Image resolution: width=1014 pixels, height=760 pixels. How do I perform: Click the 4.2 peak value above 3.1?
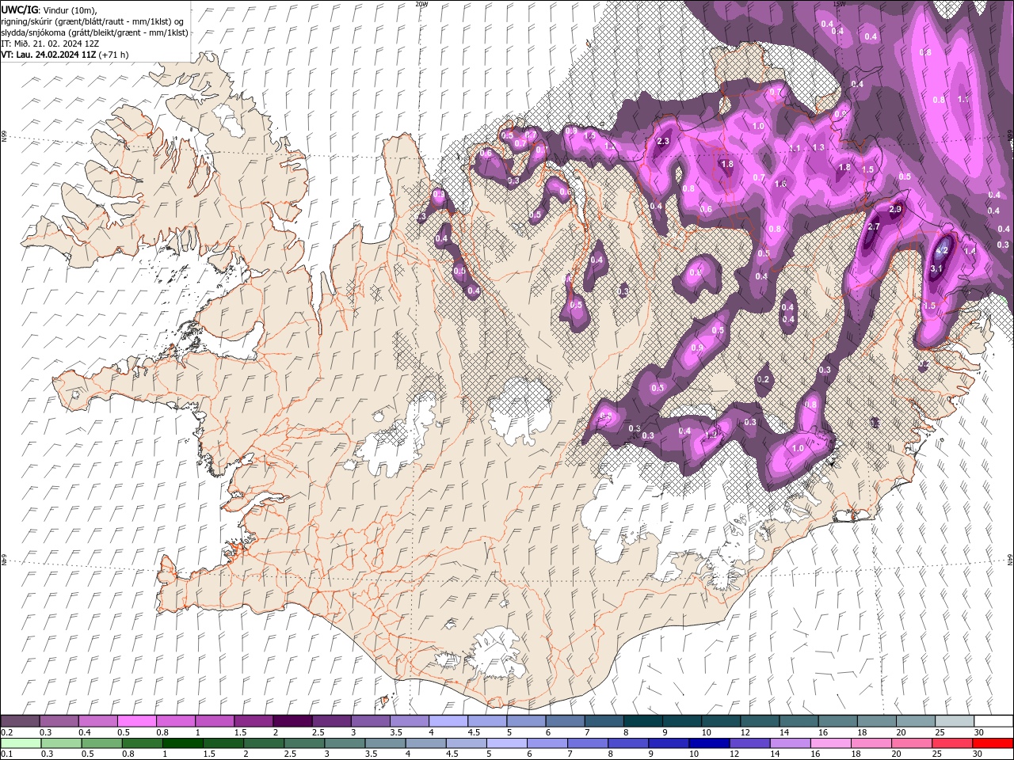coord(943,250)
